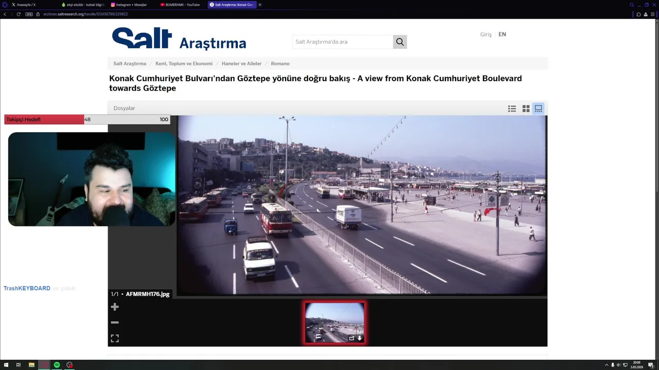Viewport: 659px width, 370px height.
Task: Open File Explorer from the taskbar
Action: tap(31, 365)
